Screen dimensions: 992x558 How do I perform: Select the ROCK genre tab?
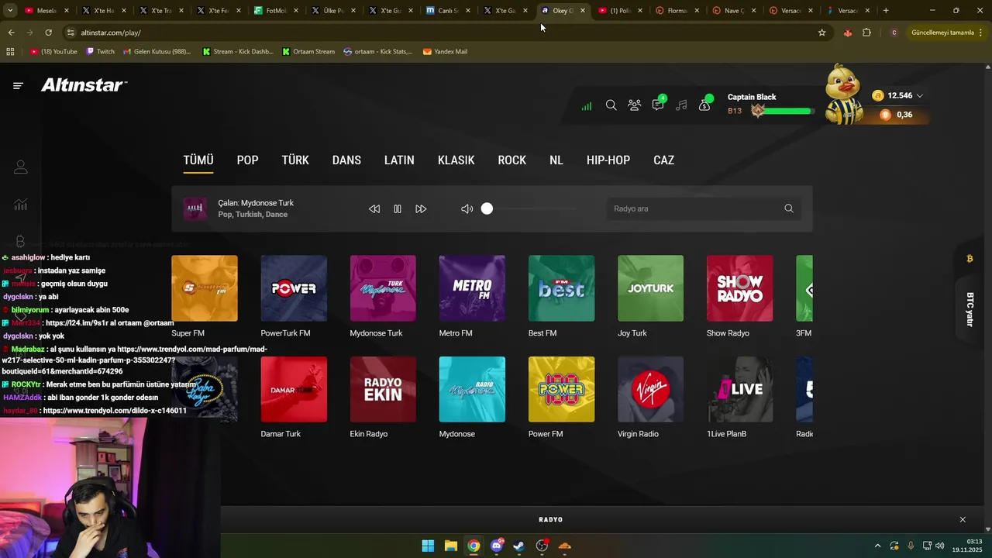[x=511, y=160]
